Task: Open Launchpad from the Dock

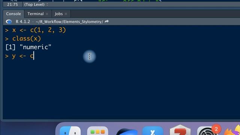Action: pyautogui.click(x=97, y=130)
